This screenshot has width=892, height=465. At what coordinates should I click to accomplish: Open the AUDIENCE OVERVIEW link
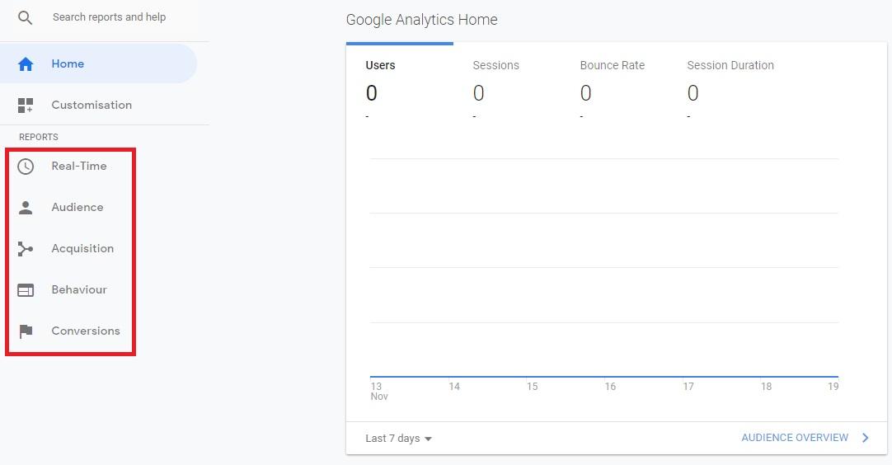pyautogui.click(x=795, y=438)
